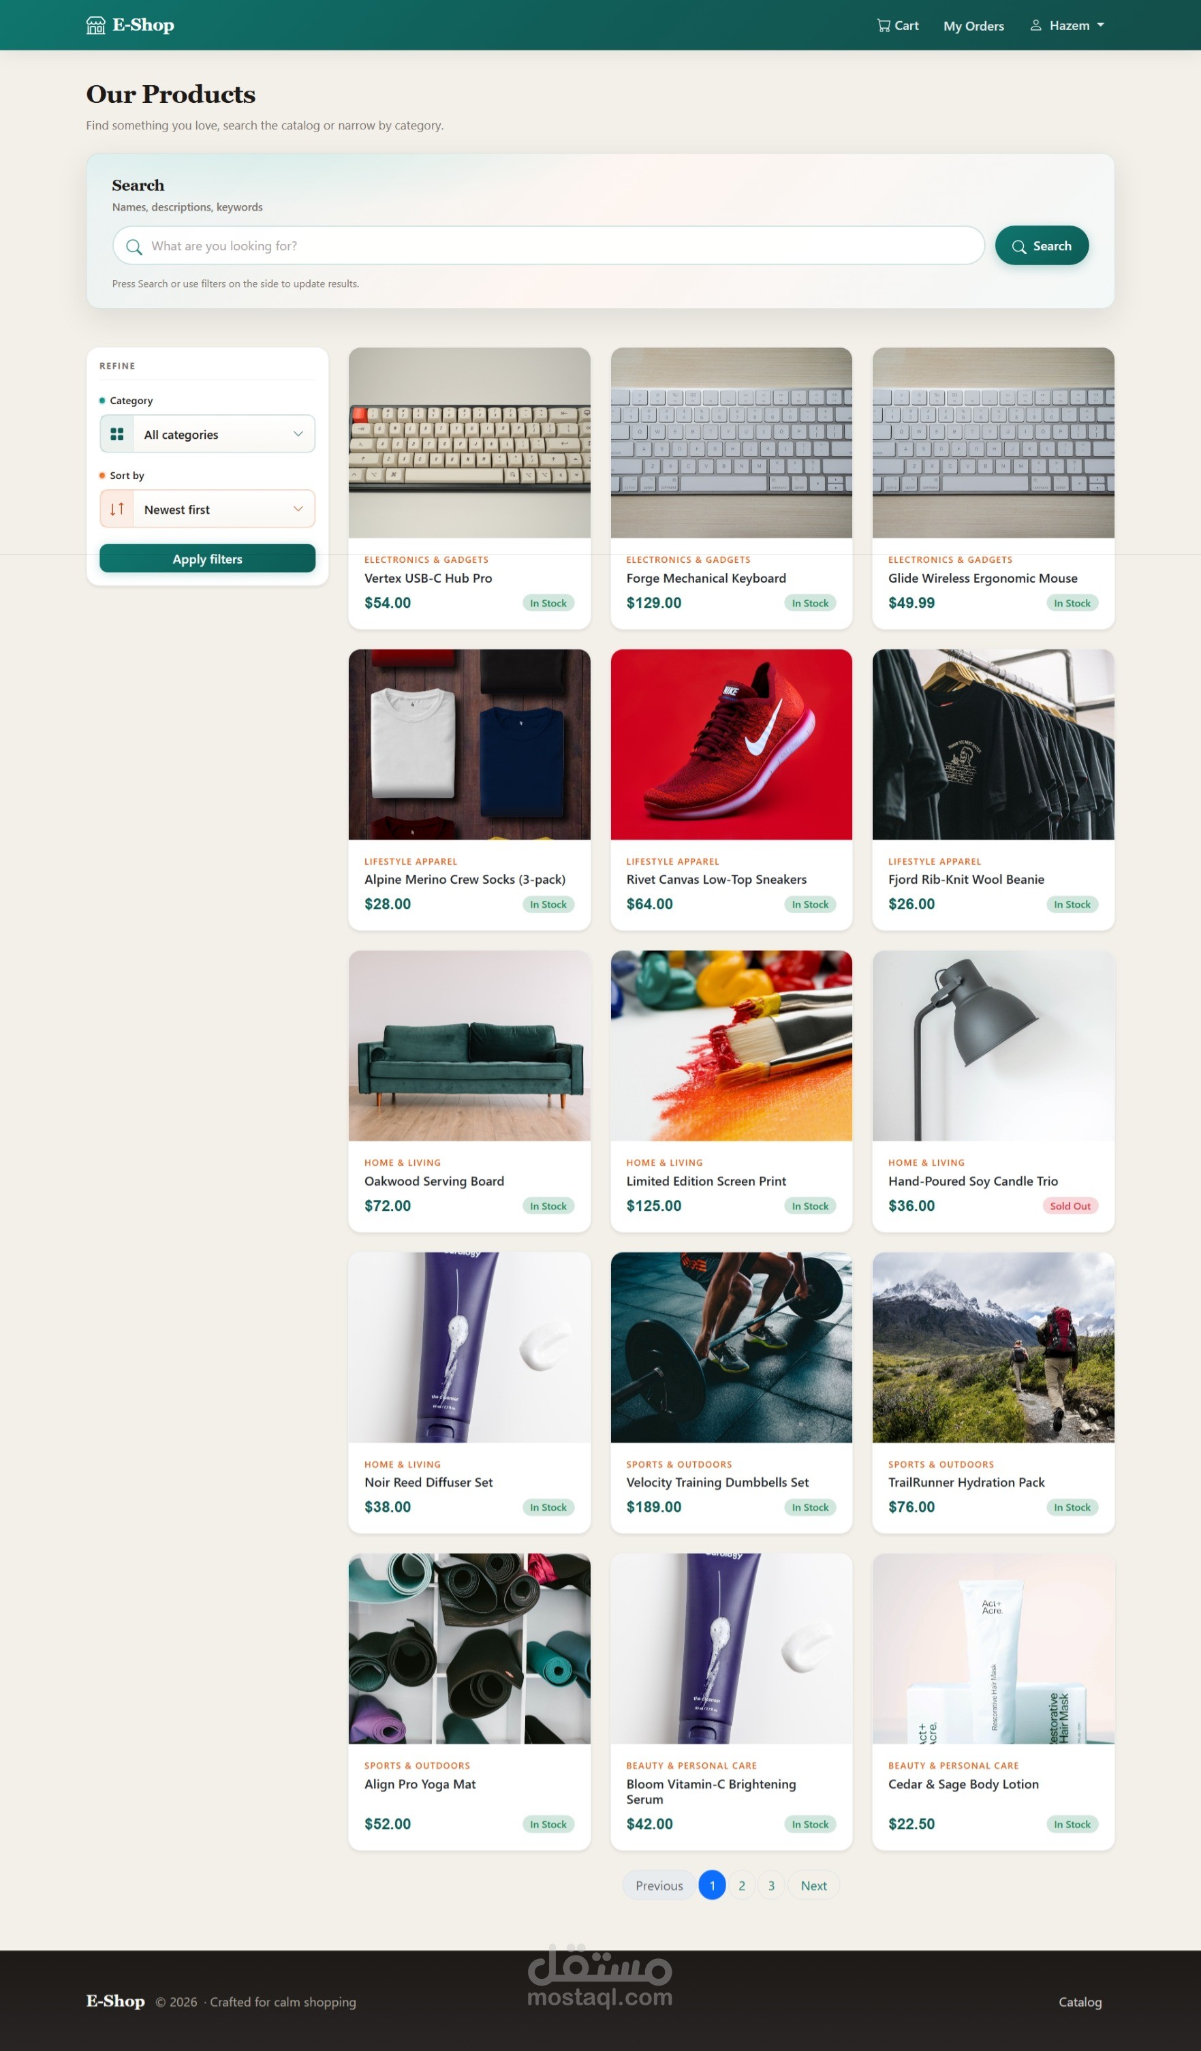This screenshot has height=2051, width=1201.
Task: Click the Next pagination button
Action: [x=813, y=1886]
